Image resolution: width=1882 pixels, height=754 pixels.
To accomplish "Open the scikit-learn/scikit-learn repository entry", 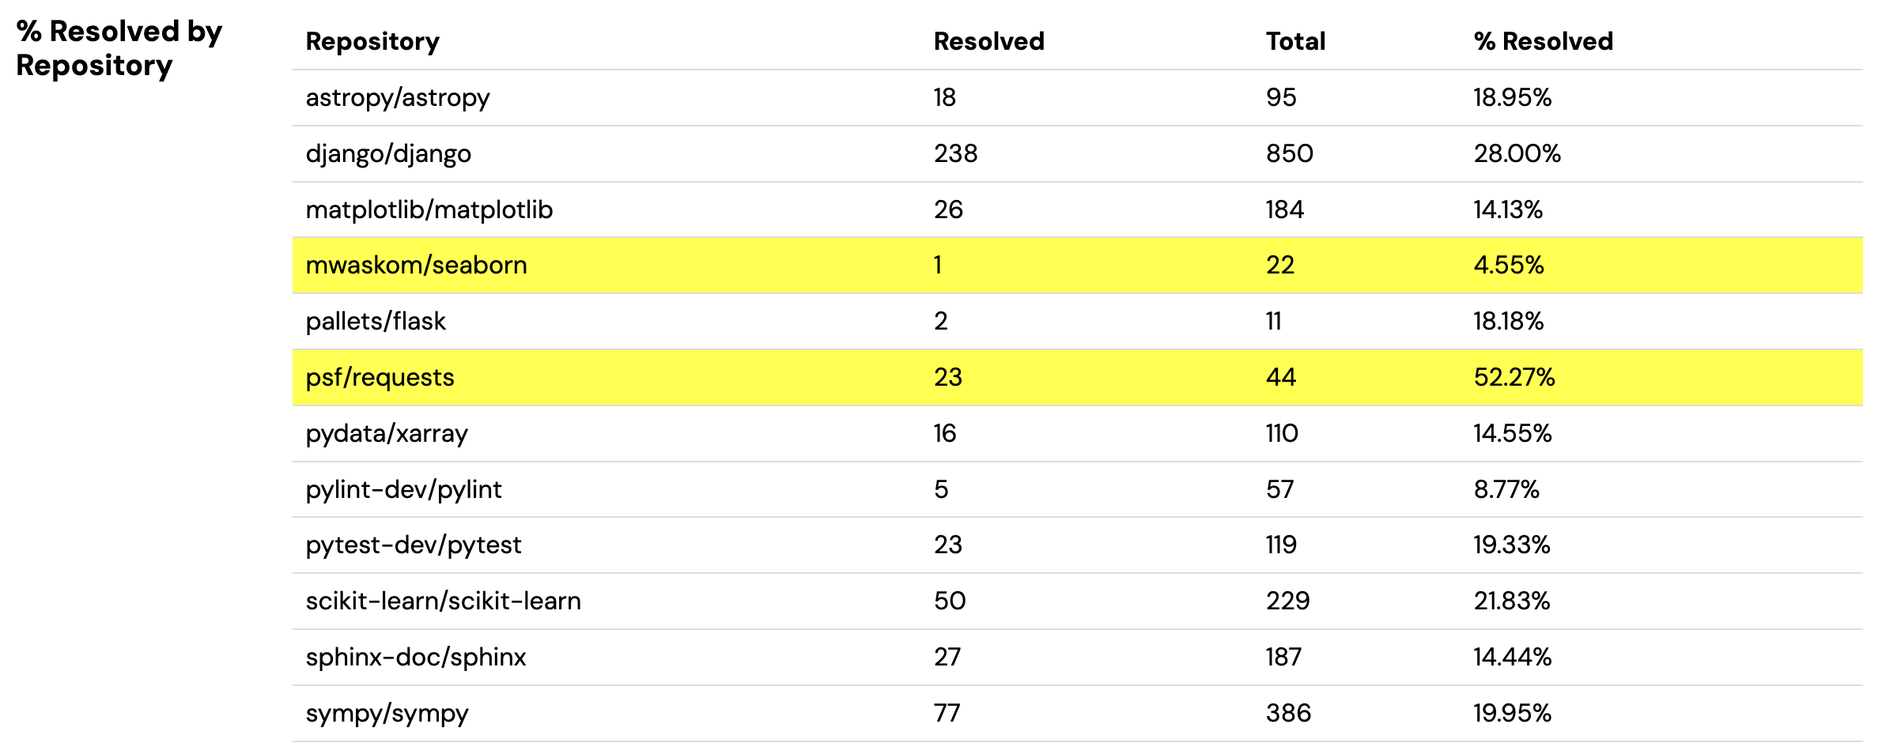I will [443, 601].
